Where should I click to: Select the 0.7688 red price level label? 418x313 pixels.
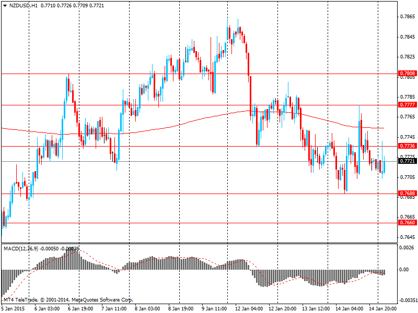(x=407, y=194)
